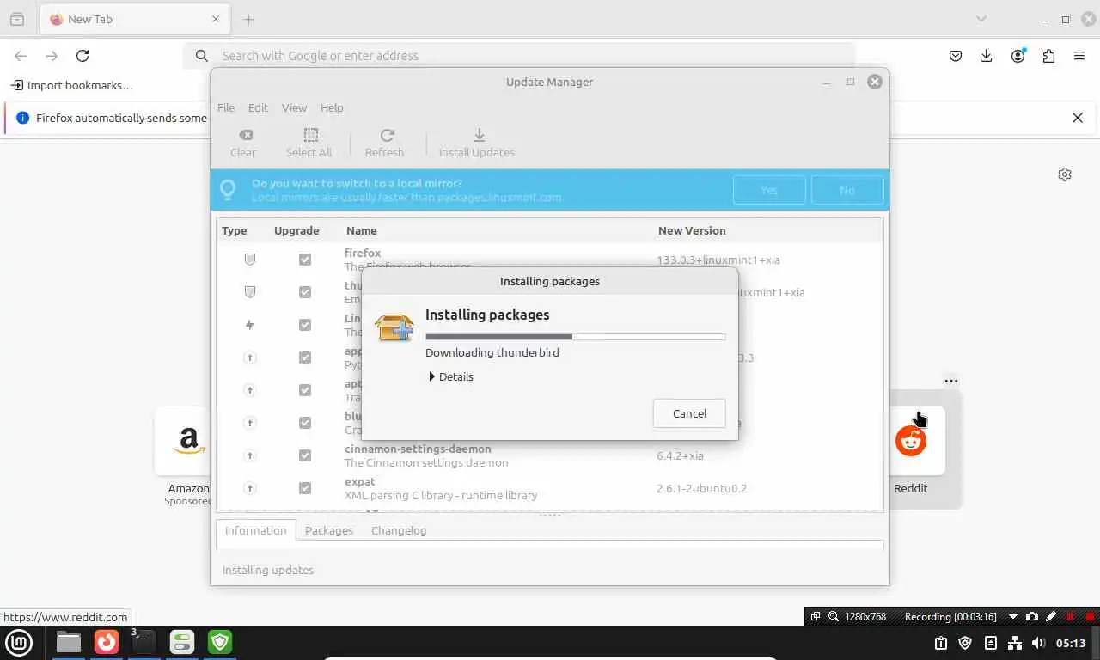Click shield type icon for firefox row
The height and width of the screenshot is (660, 1100).
tap(250, 260)
